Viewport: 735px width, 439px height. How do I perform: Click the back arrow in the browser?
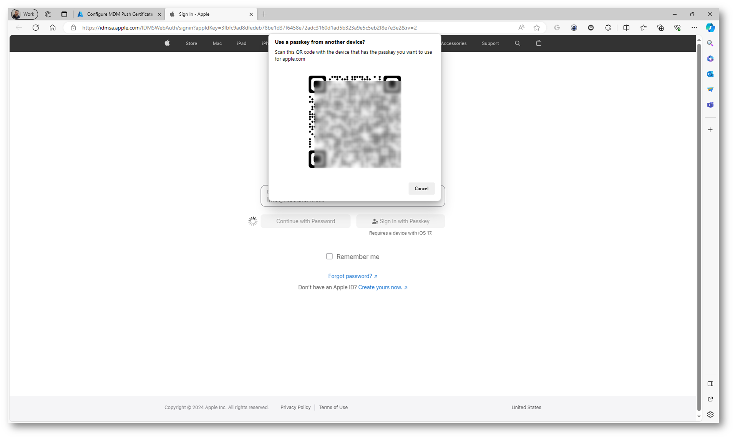pos(19,28)
